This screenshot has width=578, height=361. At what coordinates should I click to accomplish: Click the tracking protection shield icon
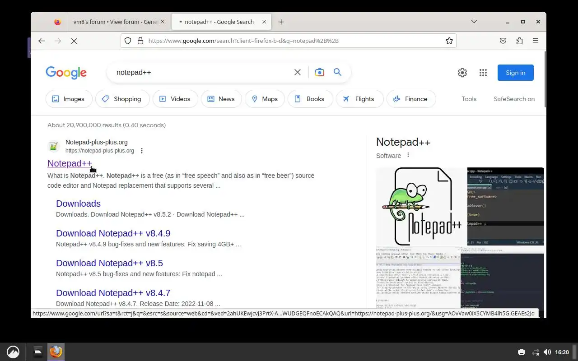click(128, 41)
